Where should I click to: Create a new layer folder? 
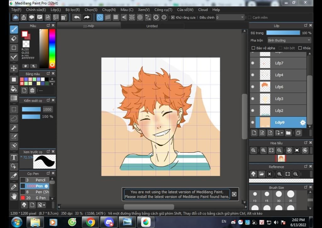288,133
